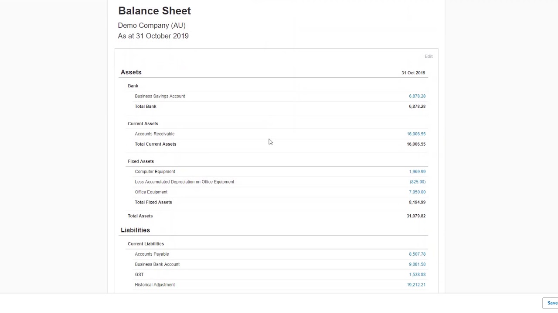Click the Total Fixed Assets row label

(x=153, y=202)
